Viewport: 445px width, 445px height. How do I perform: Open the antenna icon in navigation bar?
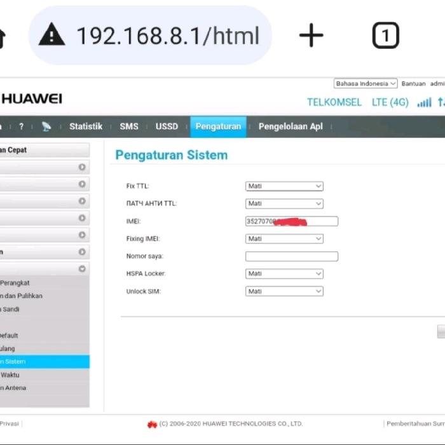[46, 127]
